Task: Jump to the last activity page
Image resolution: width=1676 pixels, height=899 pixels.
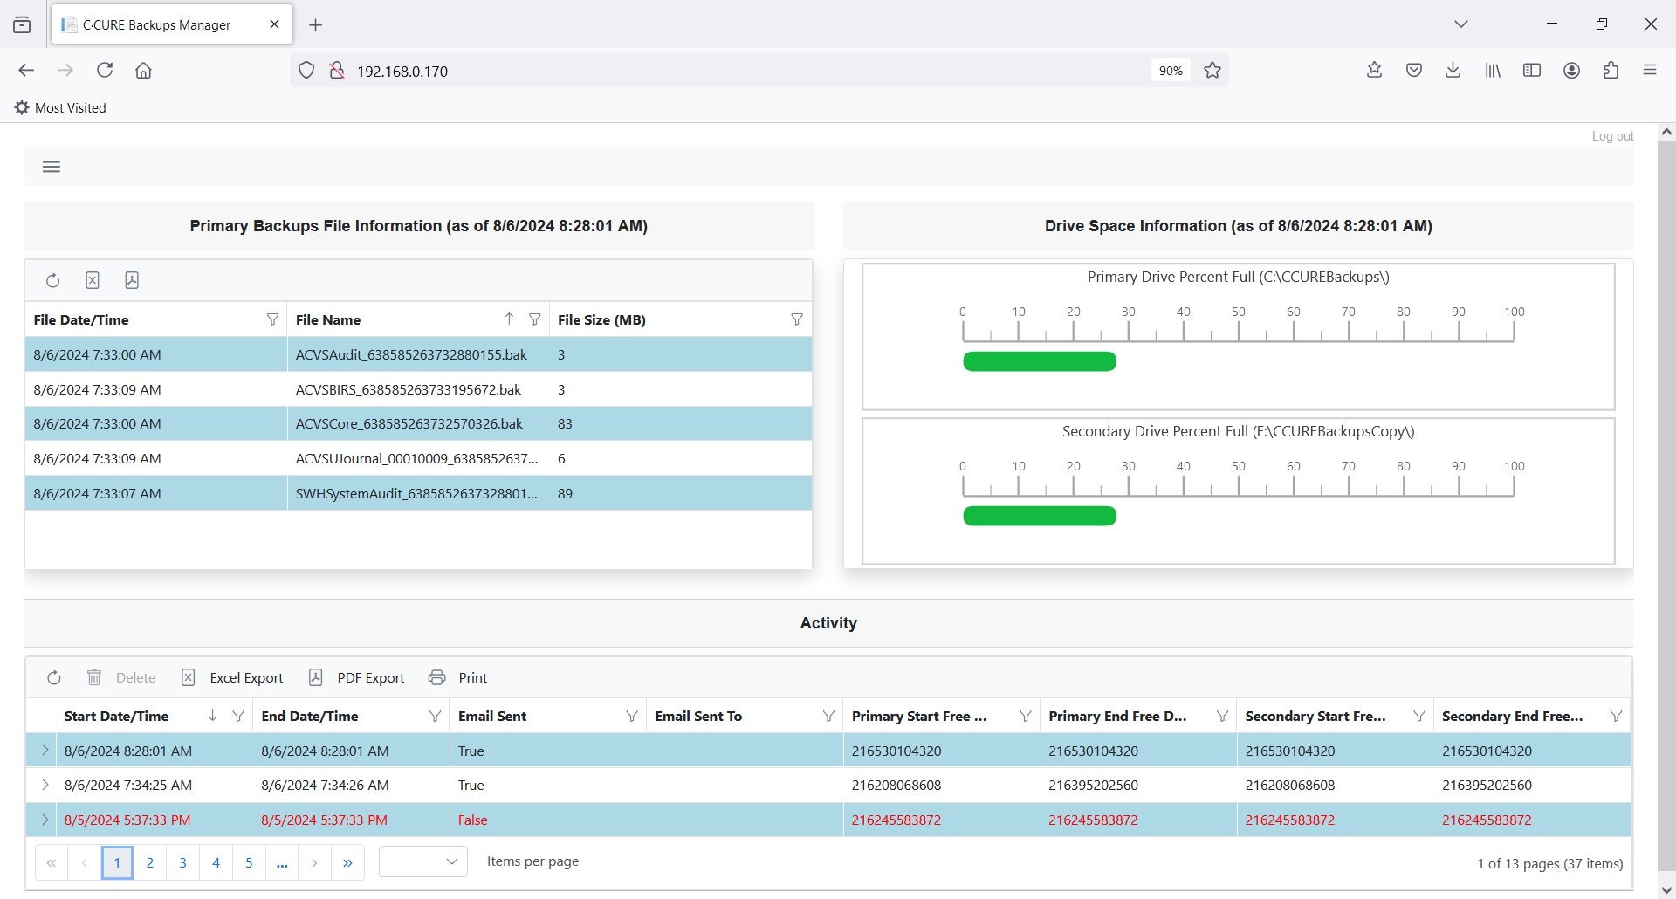Action: pyautogui.click(x=347, y=862)
